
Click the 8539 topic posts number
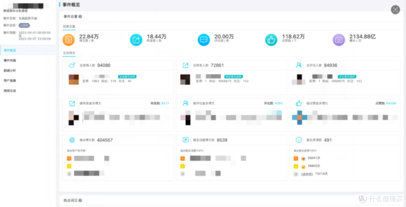(x=222, y=140)
